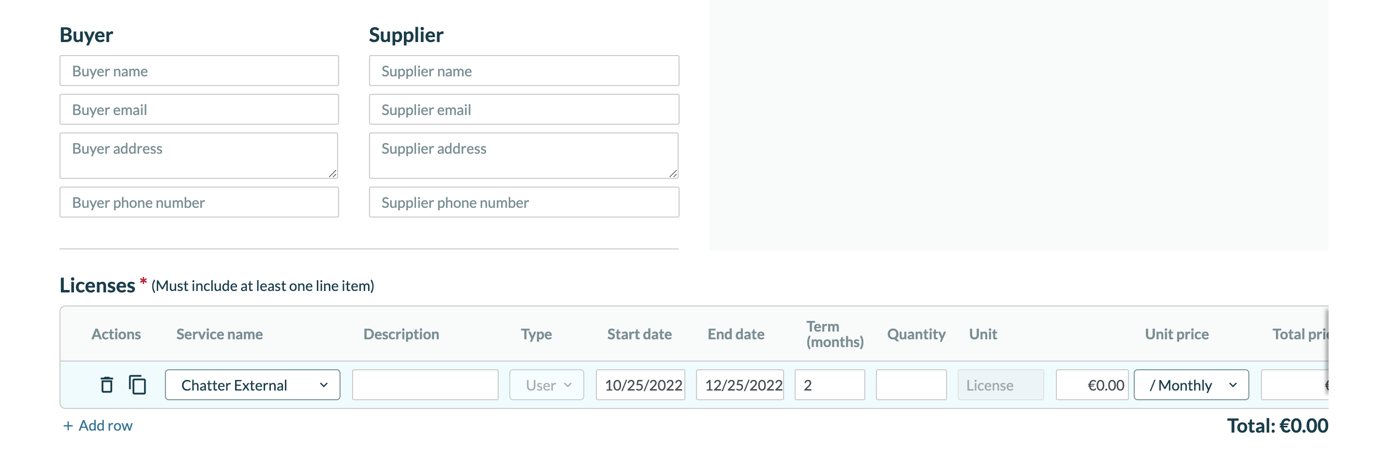Open the Monthly billing period dropdown
1378x450 pixels.
coord(1191,384)
